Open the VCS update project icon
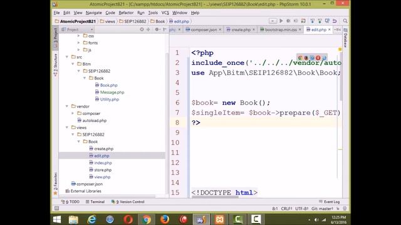Viewport: 401px width, 225px height. [312, 21]
